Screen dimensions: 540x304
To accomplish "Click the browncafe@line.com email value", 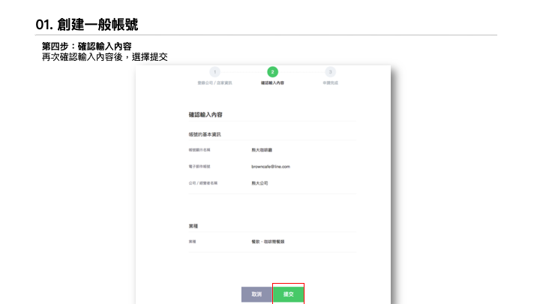I will click(270, 166).
